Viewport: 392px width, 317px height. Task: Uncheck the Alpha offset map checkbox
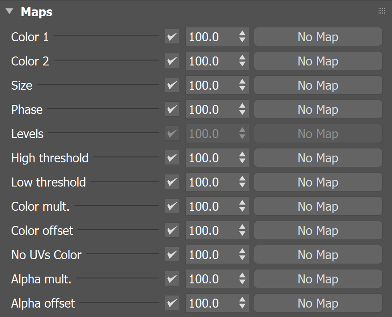click(x=172, y=303)
